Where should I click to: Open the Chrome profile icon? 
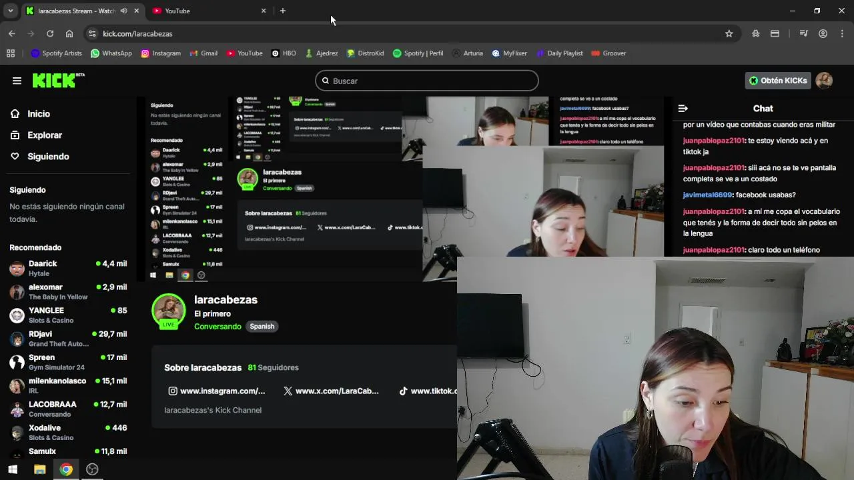(823, 33)
